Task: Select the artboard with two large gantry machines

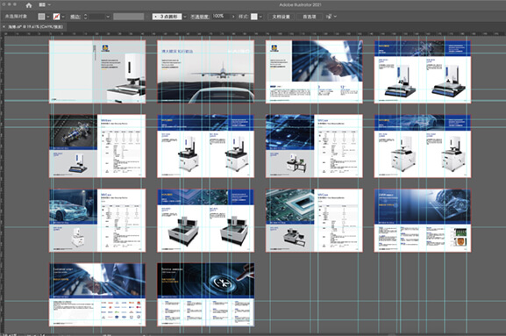Action: click(205, 220)
